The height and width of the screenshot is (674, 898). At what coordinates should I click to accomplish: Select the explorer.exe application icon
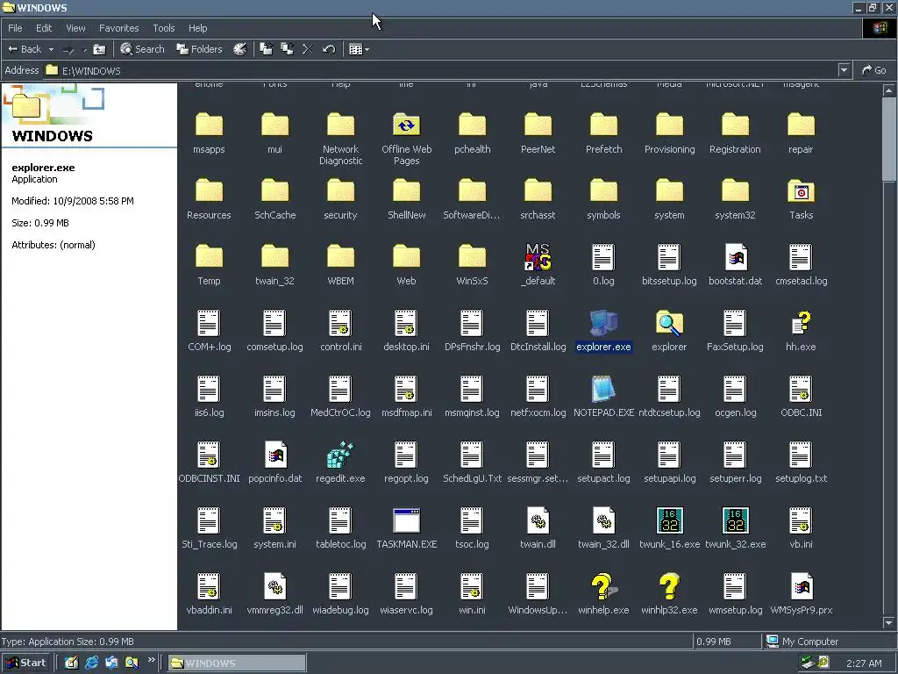click(x=603, y=323)
